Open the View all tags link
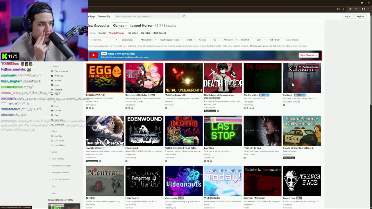This screenshot has width=372, height=209. [x=292, y=40]
